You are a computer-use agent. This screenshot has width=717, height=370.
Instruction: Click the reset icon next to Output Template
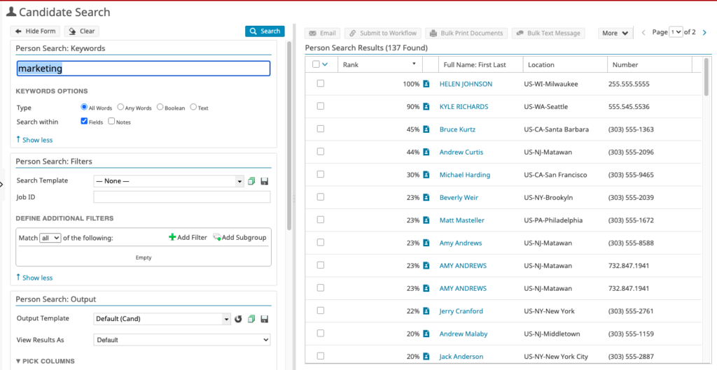(238, 320)
